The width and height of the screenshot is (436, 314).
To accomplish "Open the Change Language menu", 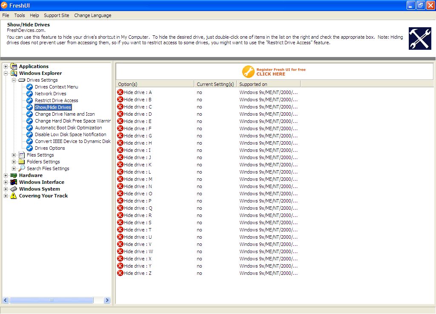I will click(92, 15).
